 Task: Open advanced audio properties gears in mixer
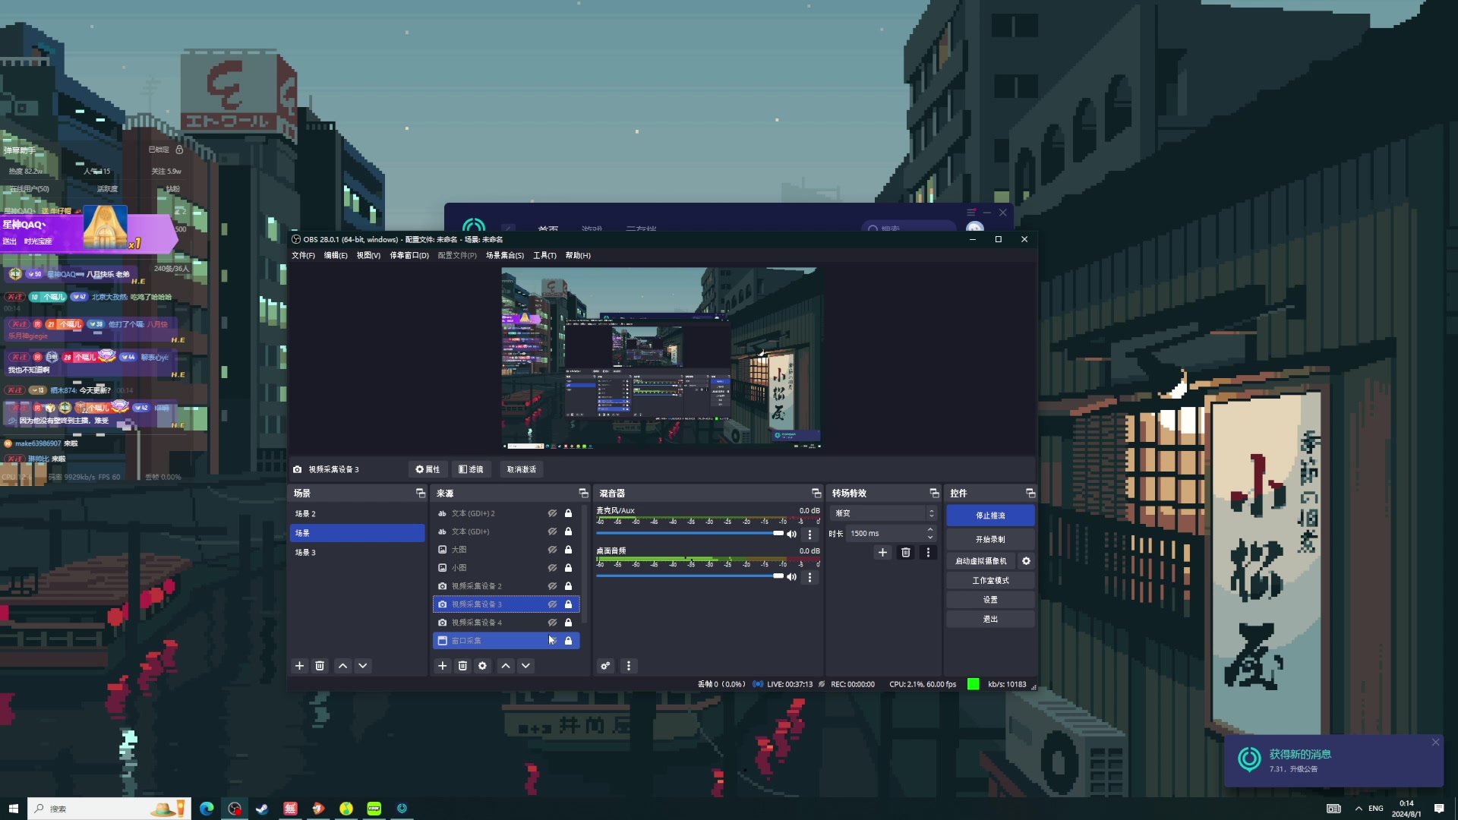coord(605,666)
